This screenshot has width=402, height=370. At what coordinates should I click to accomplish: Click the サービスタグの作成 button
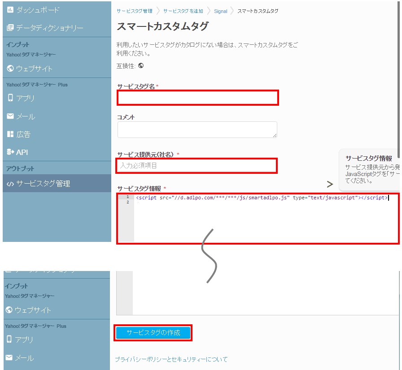tap(153, 333)
